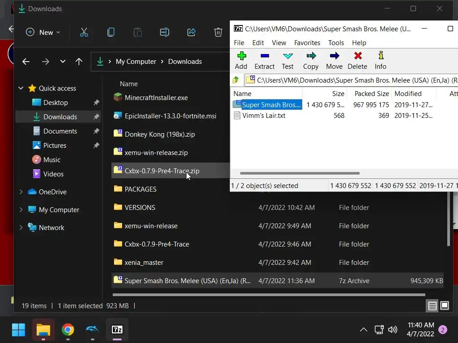Open the 7-Zip Tools menu
Screen dimensions: 458x343
click(336, 42)
